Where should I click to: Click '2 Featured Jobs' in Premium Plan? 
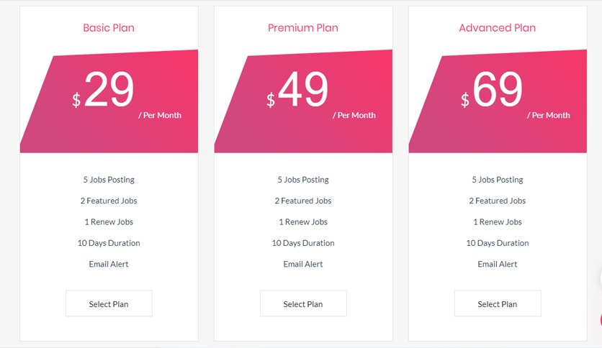click(303, 201)
